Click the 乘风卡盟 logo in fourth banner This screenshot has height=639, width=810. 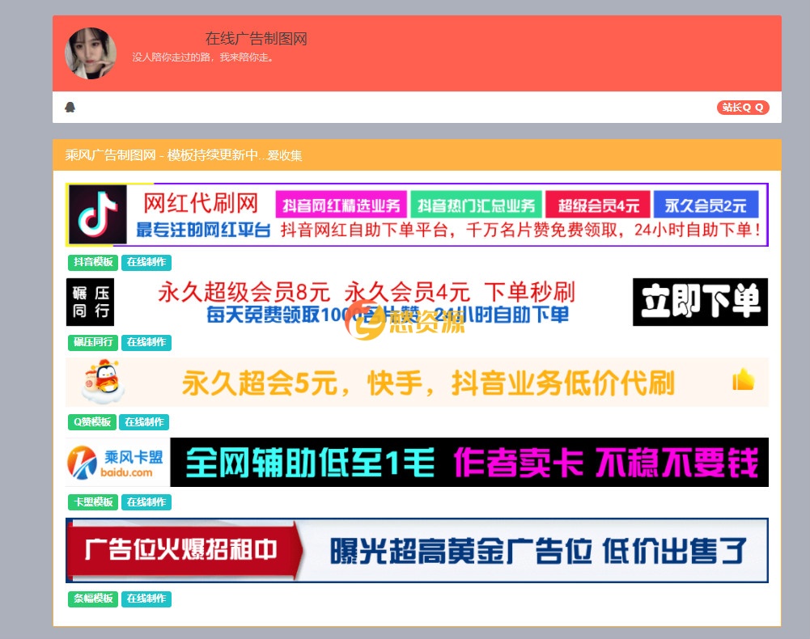118,463
